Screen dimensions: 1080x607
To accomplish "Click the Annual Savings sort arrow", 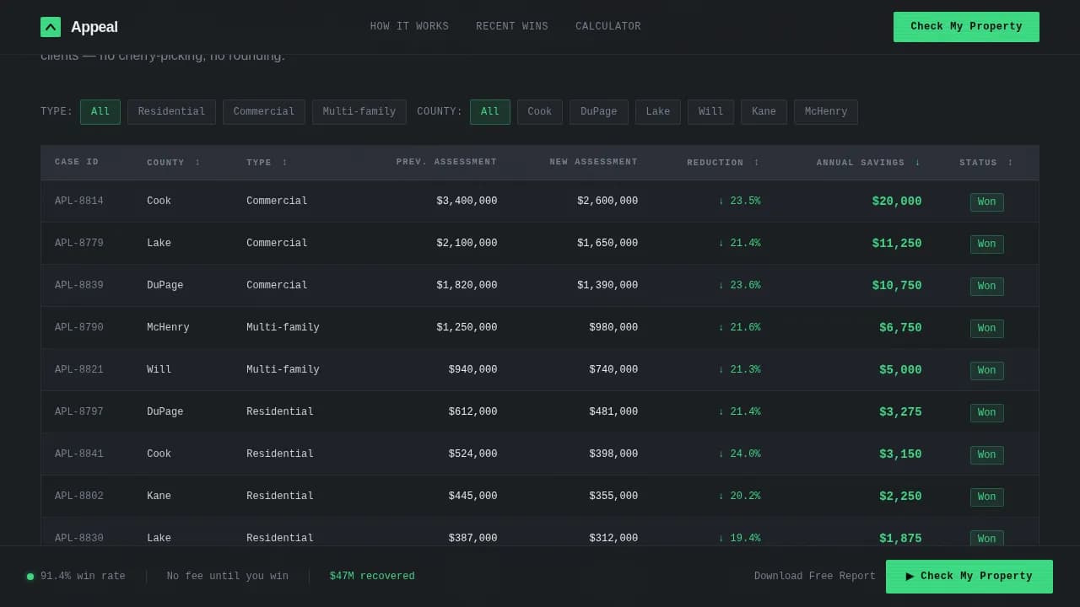I will (917, 163).
